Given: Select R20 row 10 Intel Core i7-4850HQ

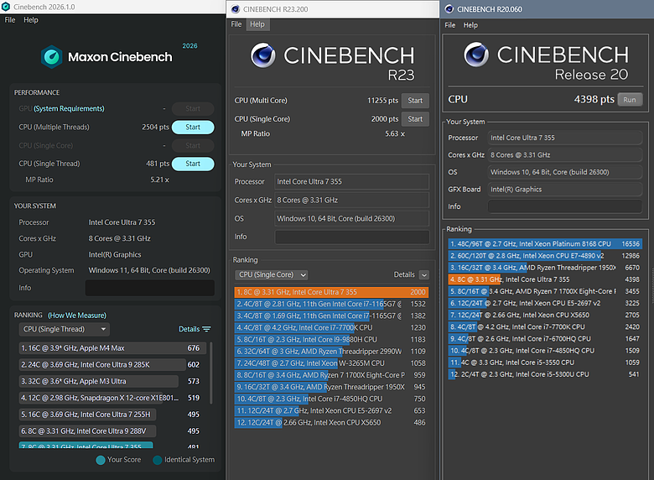Looking at the screenshot, I should tap(545, 351).
